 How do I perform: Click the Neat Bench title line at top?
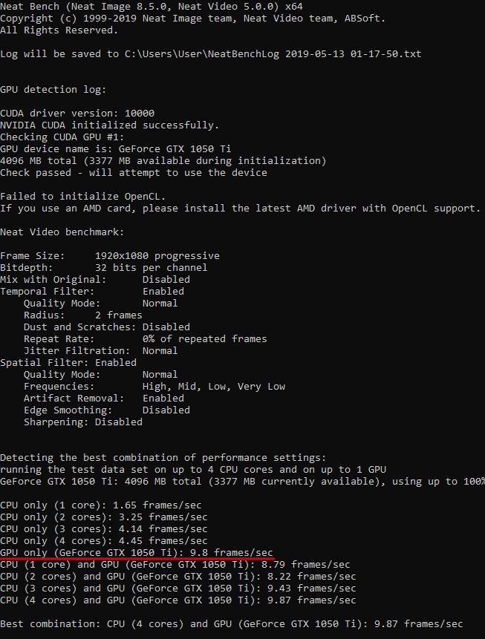pyautogui.click(x=152, y=7)
